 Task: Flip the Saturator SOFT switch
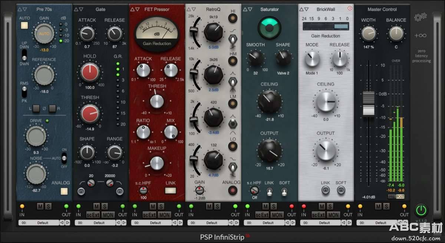click(x=284, y=192)
